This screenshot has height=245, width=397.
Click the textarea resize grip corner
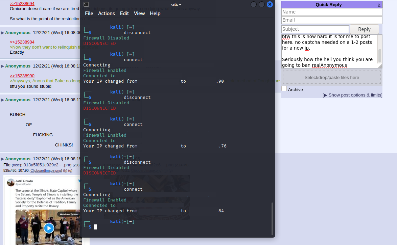click(x=380, y=66)
